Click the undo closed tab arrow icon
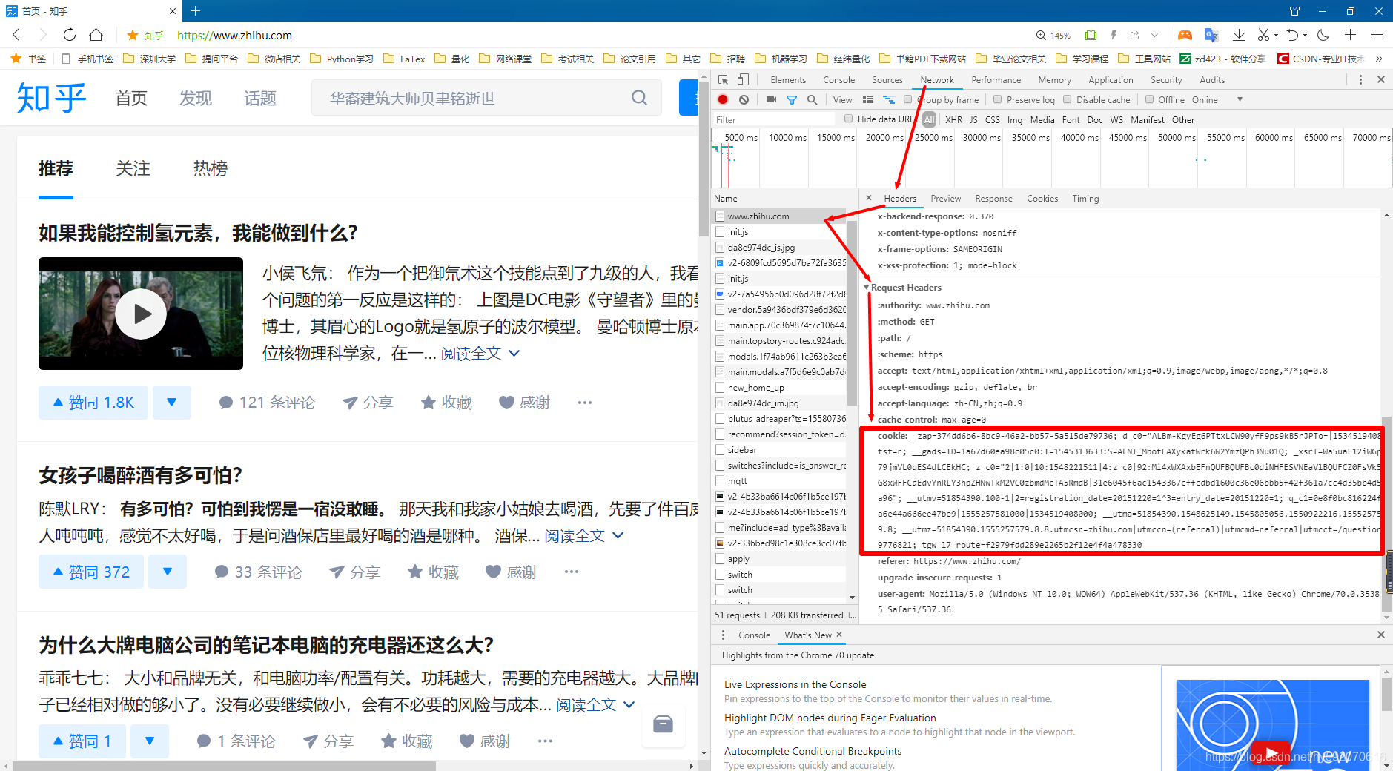This screenshot has height=771, width=1393. click(1293, 35)
